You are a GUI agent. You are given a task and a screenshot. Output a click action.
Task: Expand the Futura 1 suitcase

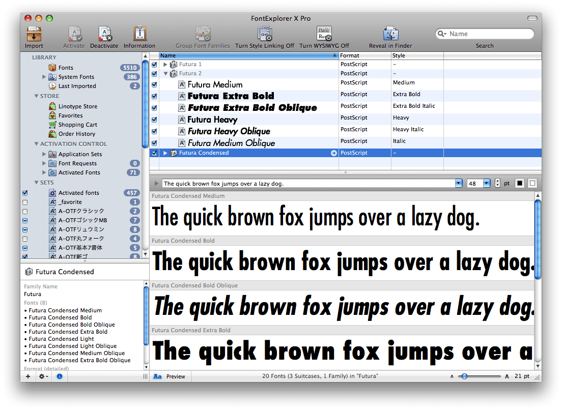[165, 65]
